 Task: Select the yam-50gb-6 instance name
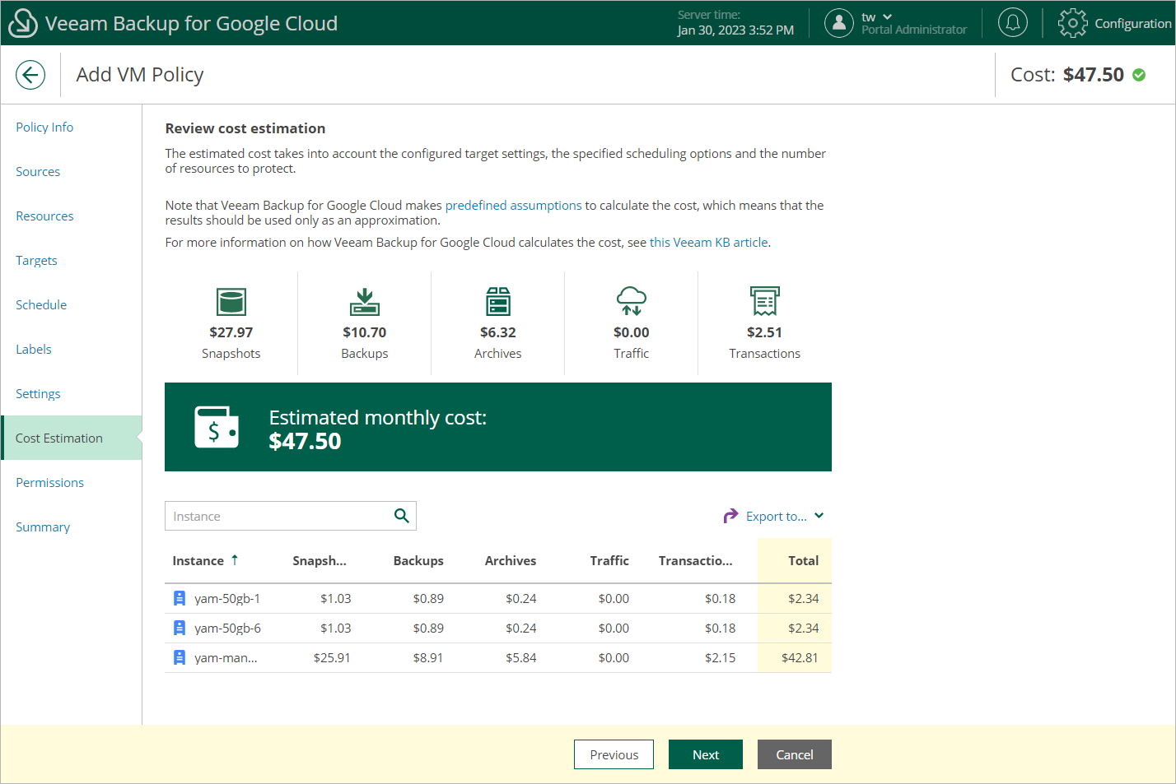tap(227, 628)
